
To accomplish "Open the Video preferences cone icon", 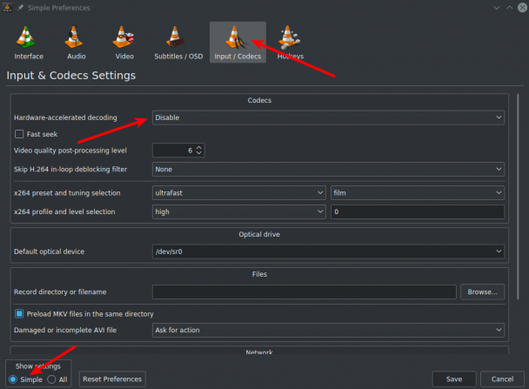I will pos(124,37).
